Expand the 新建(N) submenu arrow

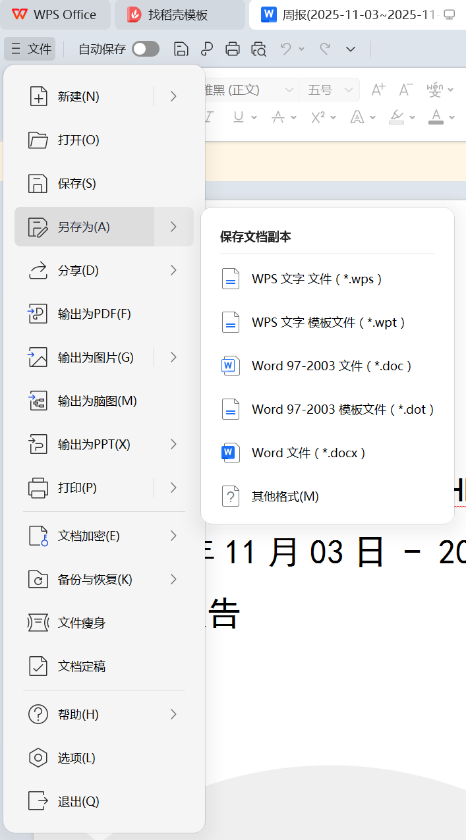(x=173, y=96)
